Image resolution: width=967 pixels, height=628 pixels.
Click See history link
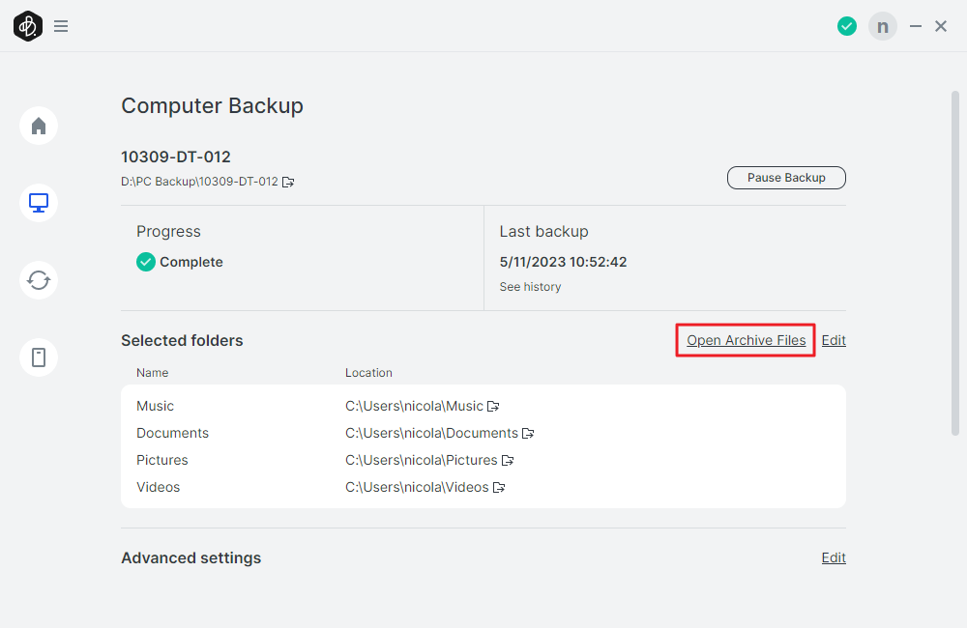pyautogui.click(x=530, y=287)
